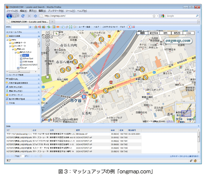Collapse the 無線LAN folder node
The image size is (206, 178).
pos(13,49)
